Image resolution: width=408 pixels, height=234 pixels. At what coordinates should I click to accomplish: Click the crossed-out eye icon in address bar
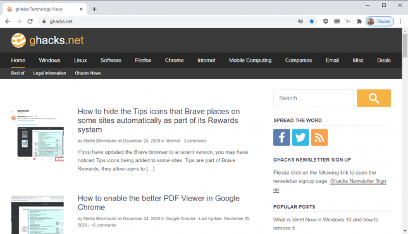click(x=300, y=21)
